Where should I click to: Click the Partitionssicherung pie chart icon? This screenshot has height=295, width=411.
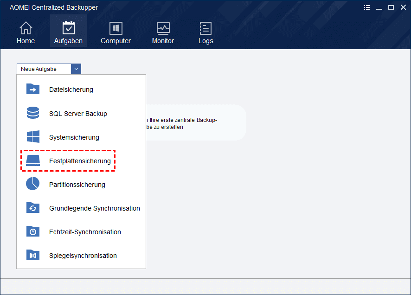click(33, 183)
